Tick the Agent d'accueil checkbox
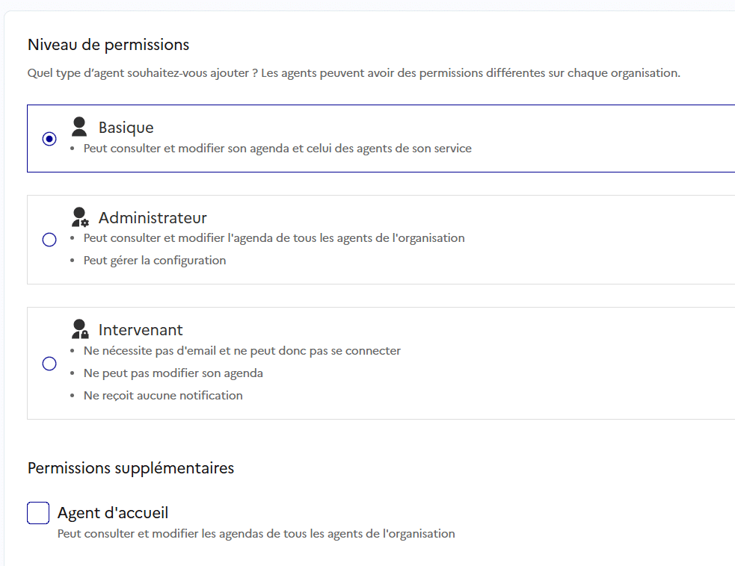Image resolution: width=735 pixels, height=566 pixels. 38,513
